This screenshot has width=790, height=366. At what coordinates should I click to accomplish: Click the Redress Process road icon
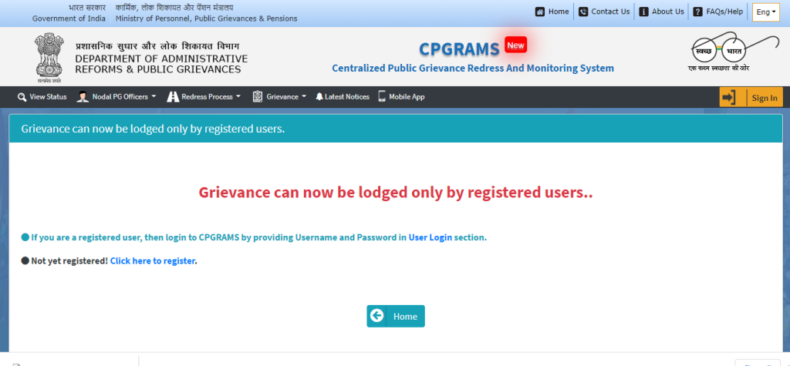[173, 96]
